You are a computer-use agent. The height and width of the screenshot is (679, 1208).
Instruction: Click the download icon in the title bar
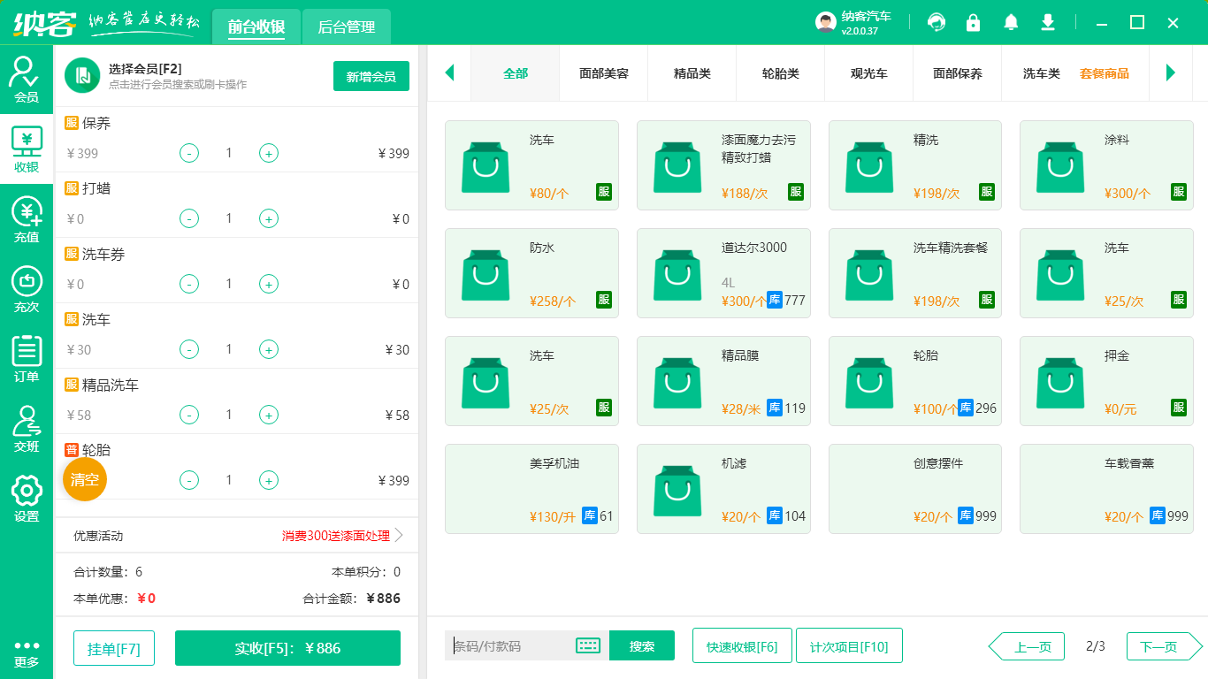click(1047, 22)
